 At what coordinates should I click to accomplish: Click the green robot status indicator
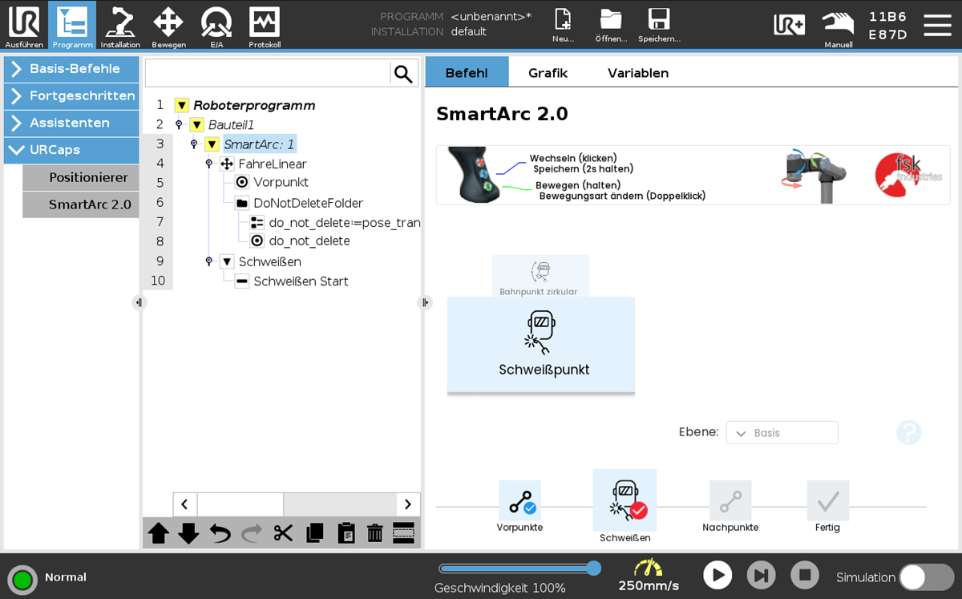pos(22,579)
